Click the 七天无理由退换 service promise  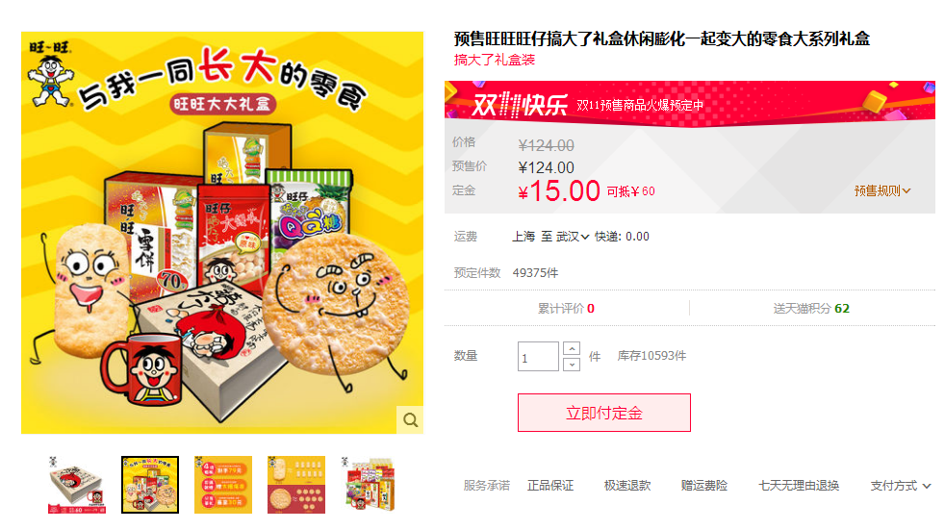(x=799, y=486)
